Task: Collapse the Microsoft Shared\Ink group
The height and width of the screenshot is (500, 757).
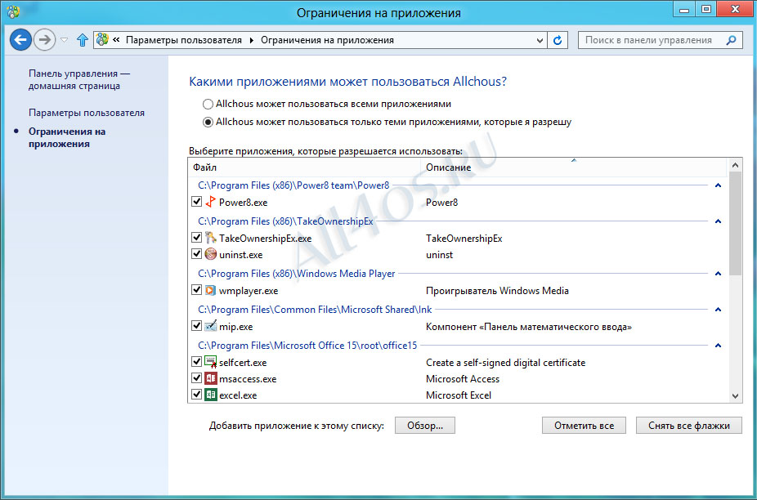Action: click(718, 310)
